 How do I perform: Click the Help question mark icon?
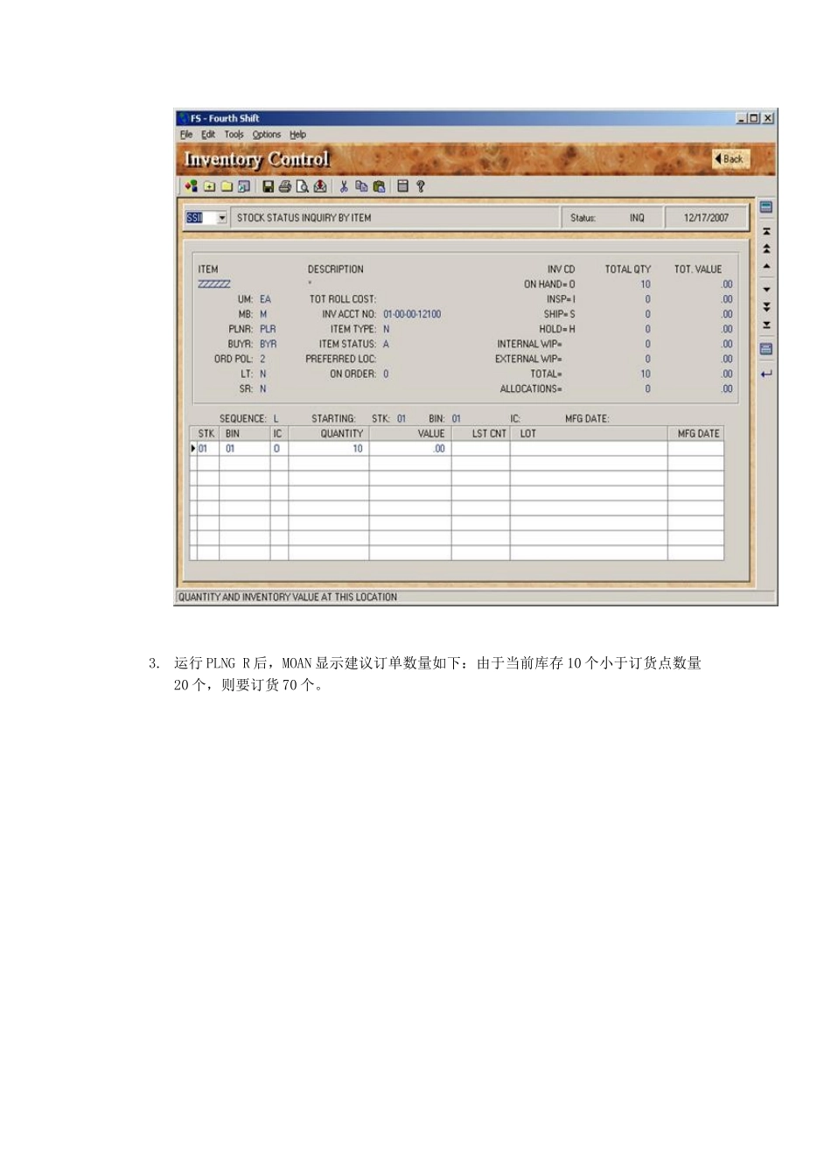point(421,186)
